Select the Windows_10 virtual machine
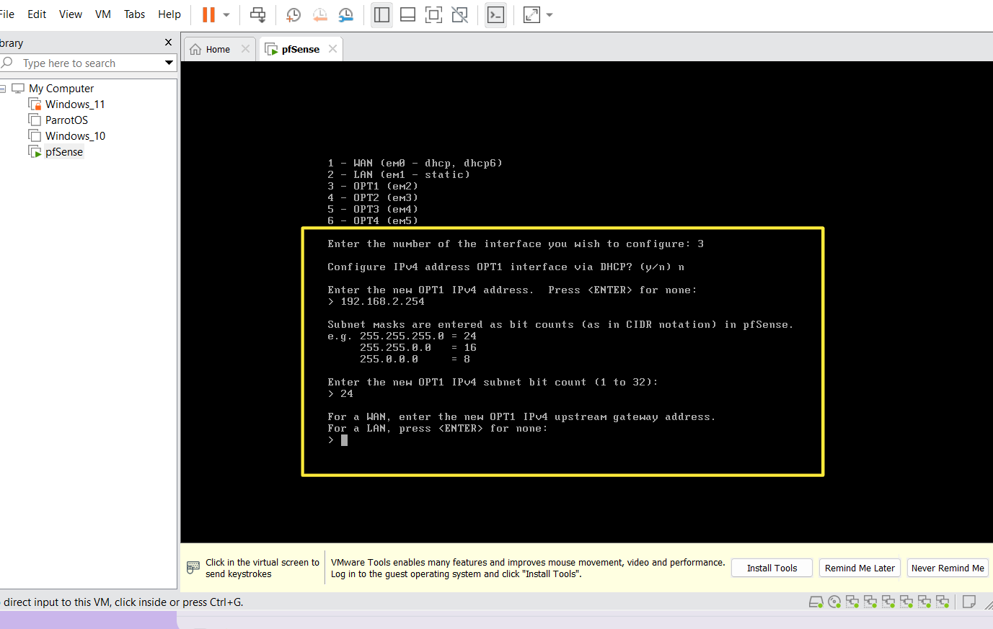 [x=75, y=136]
